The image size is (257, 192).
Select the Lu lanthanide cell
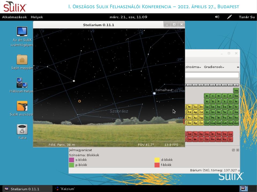coord(230,134)
